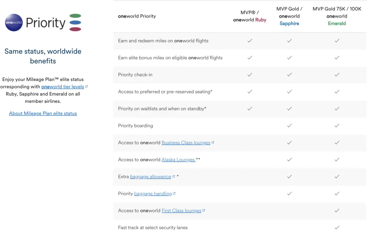The height and width of the screenshot is (239, 367).
Task: Click Emerald checkmark for First Class lounges access
Action: 337,211
